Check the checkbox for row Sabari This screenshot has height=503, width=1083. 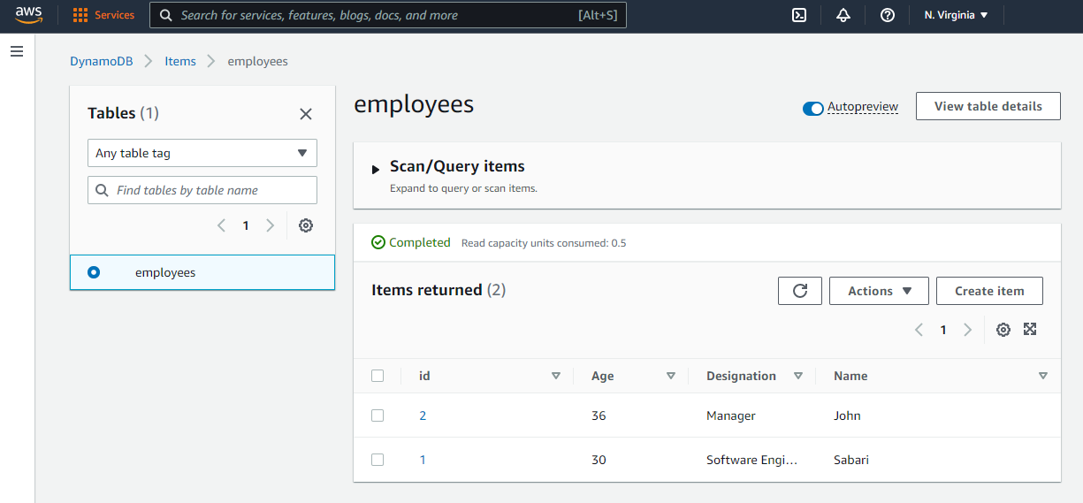point(378,460)
